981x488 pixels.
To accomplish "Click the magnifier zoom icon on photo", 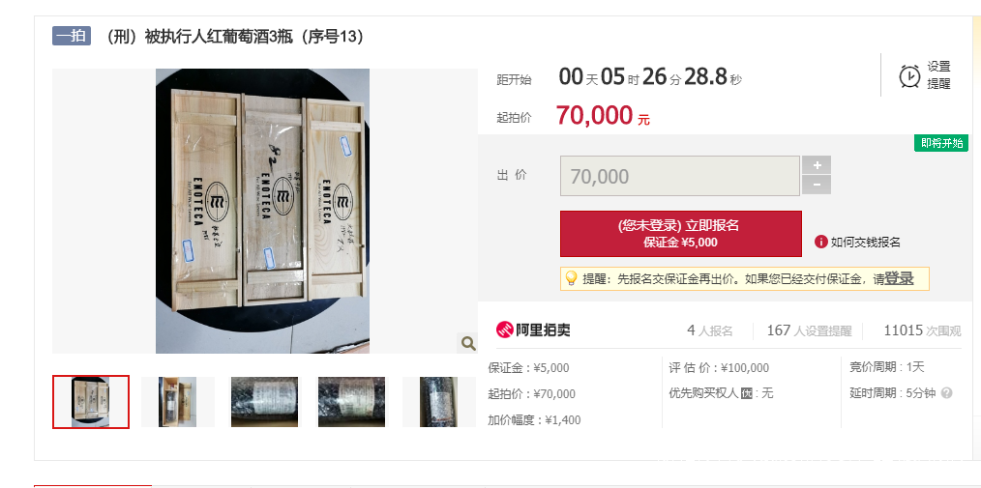I will click(468, 342).
